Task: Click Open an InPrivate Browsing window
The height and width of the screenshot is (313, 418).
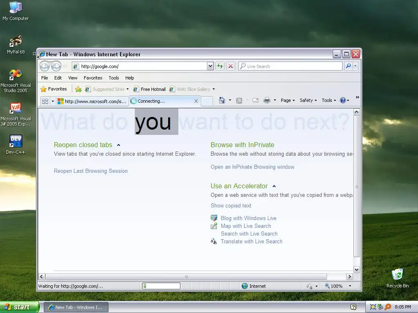Action: pyautogui.click(x=252, y=167)
